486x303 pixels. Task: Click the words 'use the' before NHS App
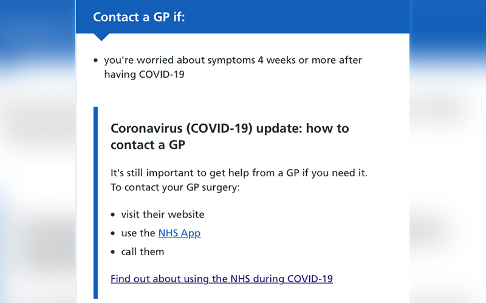coord(139,233)
